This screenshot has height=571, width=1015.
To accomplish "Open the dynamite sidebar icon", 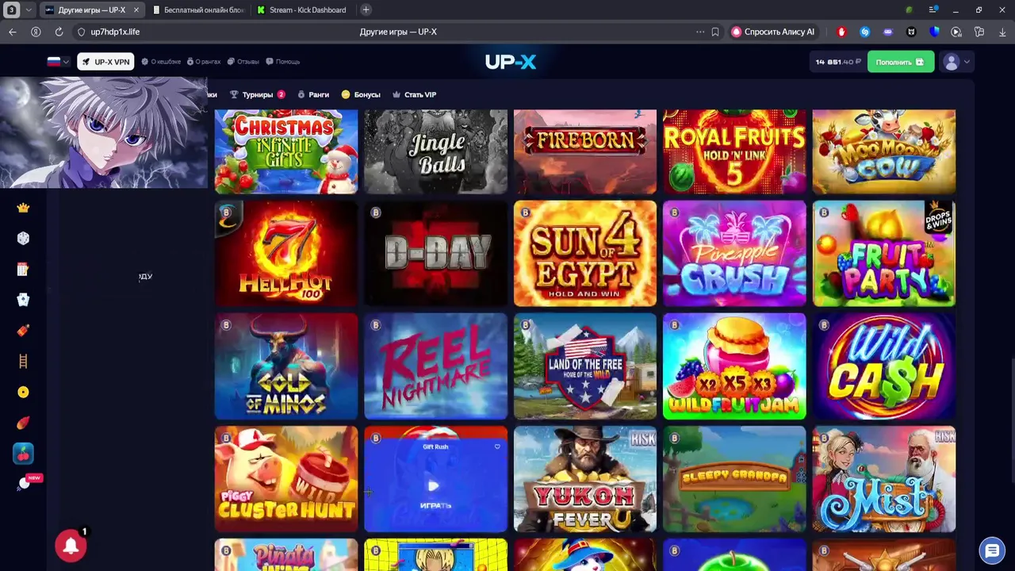I will [23, 331].
